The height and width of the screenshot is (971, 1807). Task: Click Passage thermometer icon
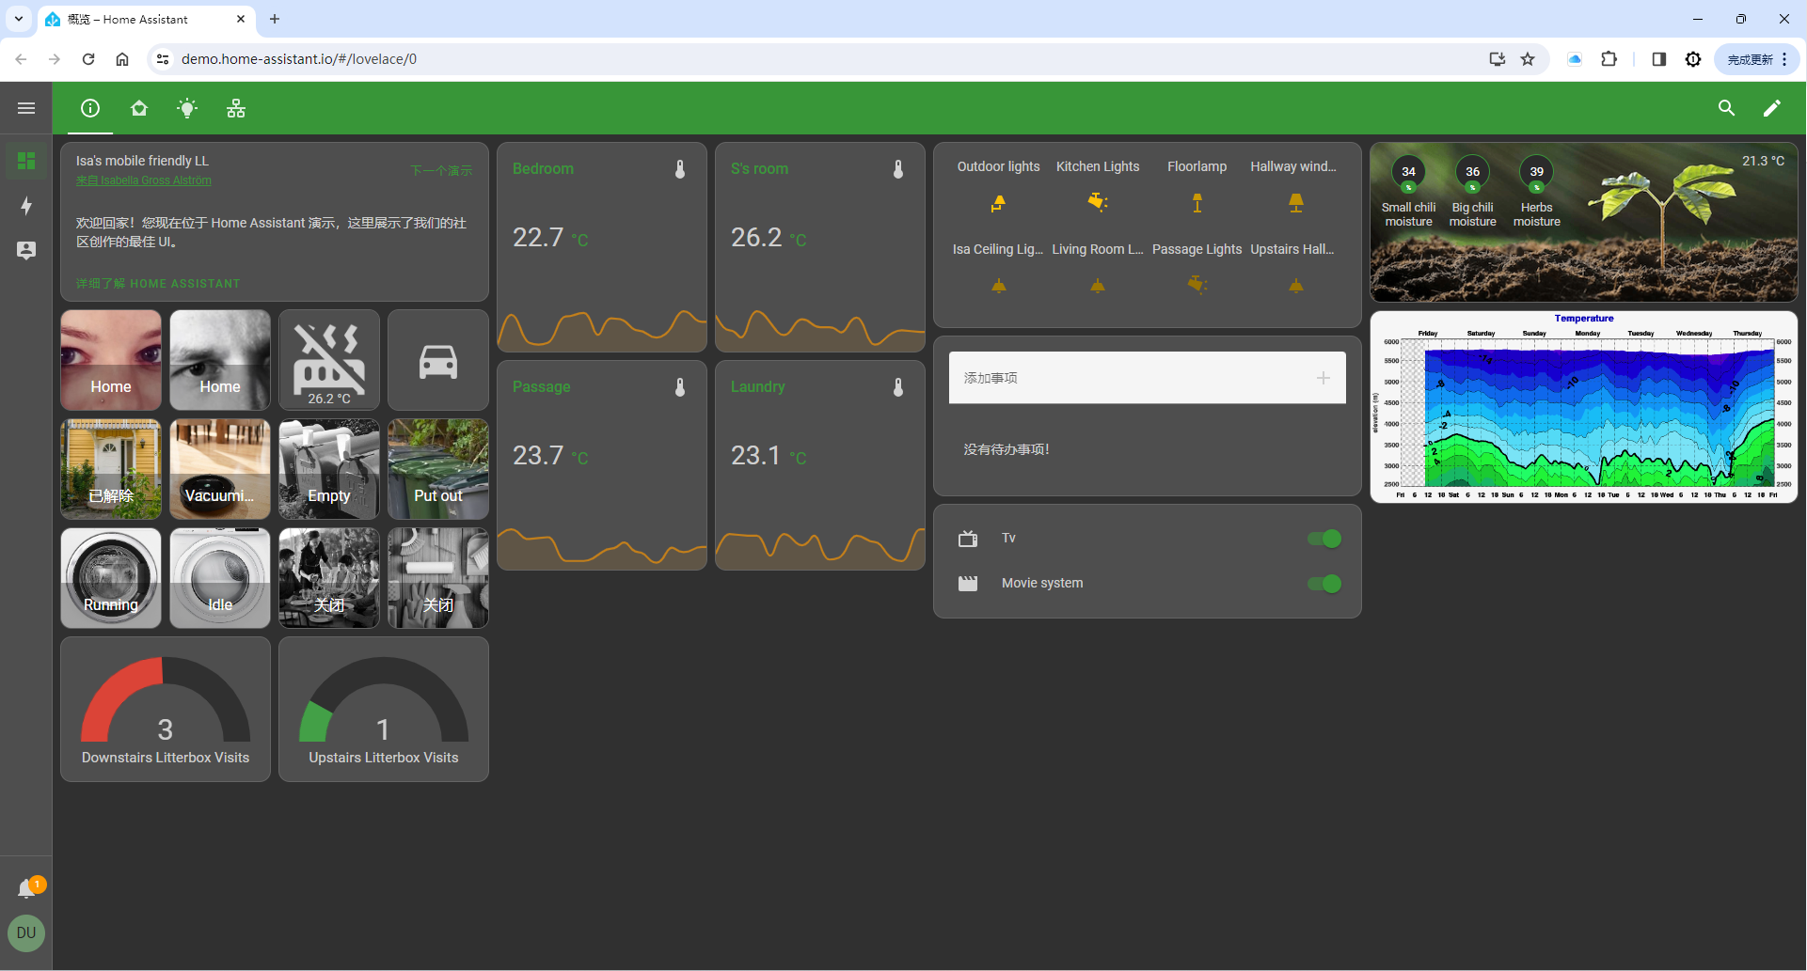tap(680, 387)
